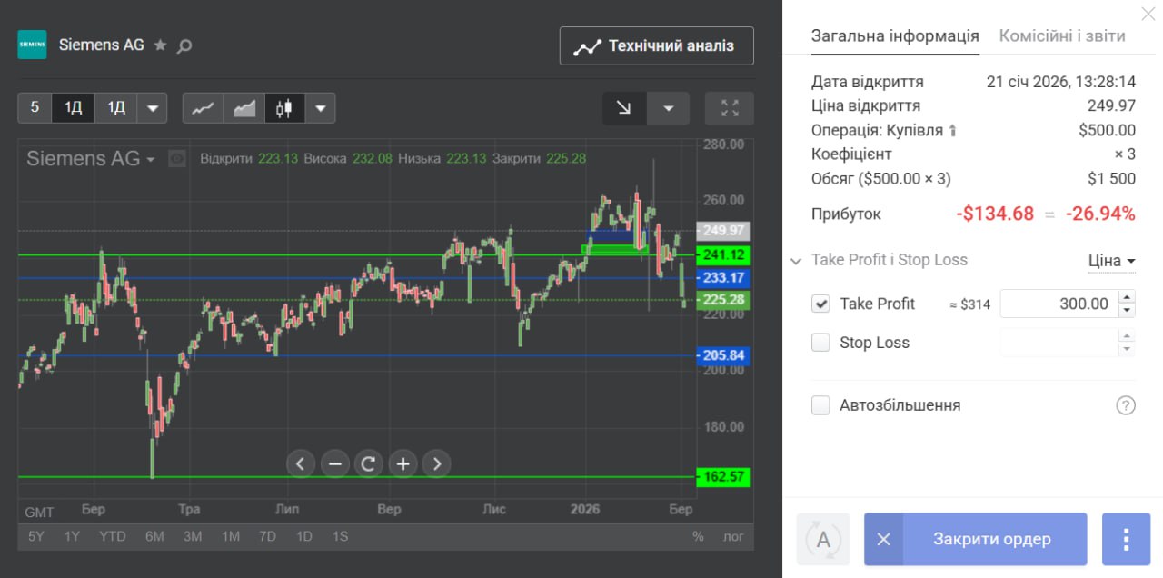
Task: Add Siemens AG to favorites star
Action: pyautogui.click(x=160, y=45)
